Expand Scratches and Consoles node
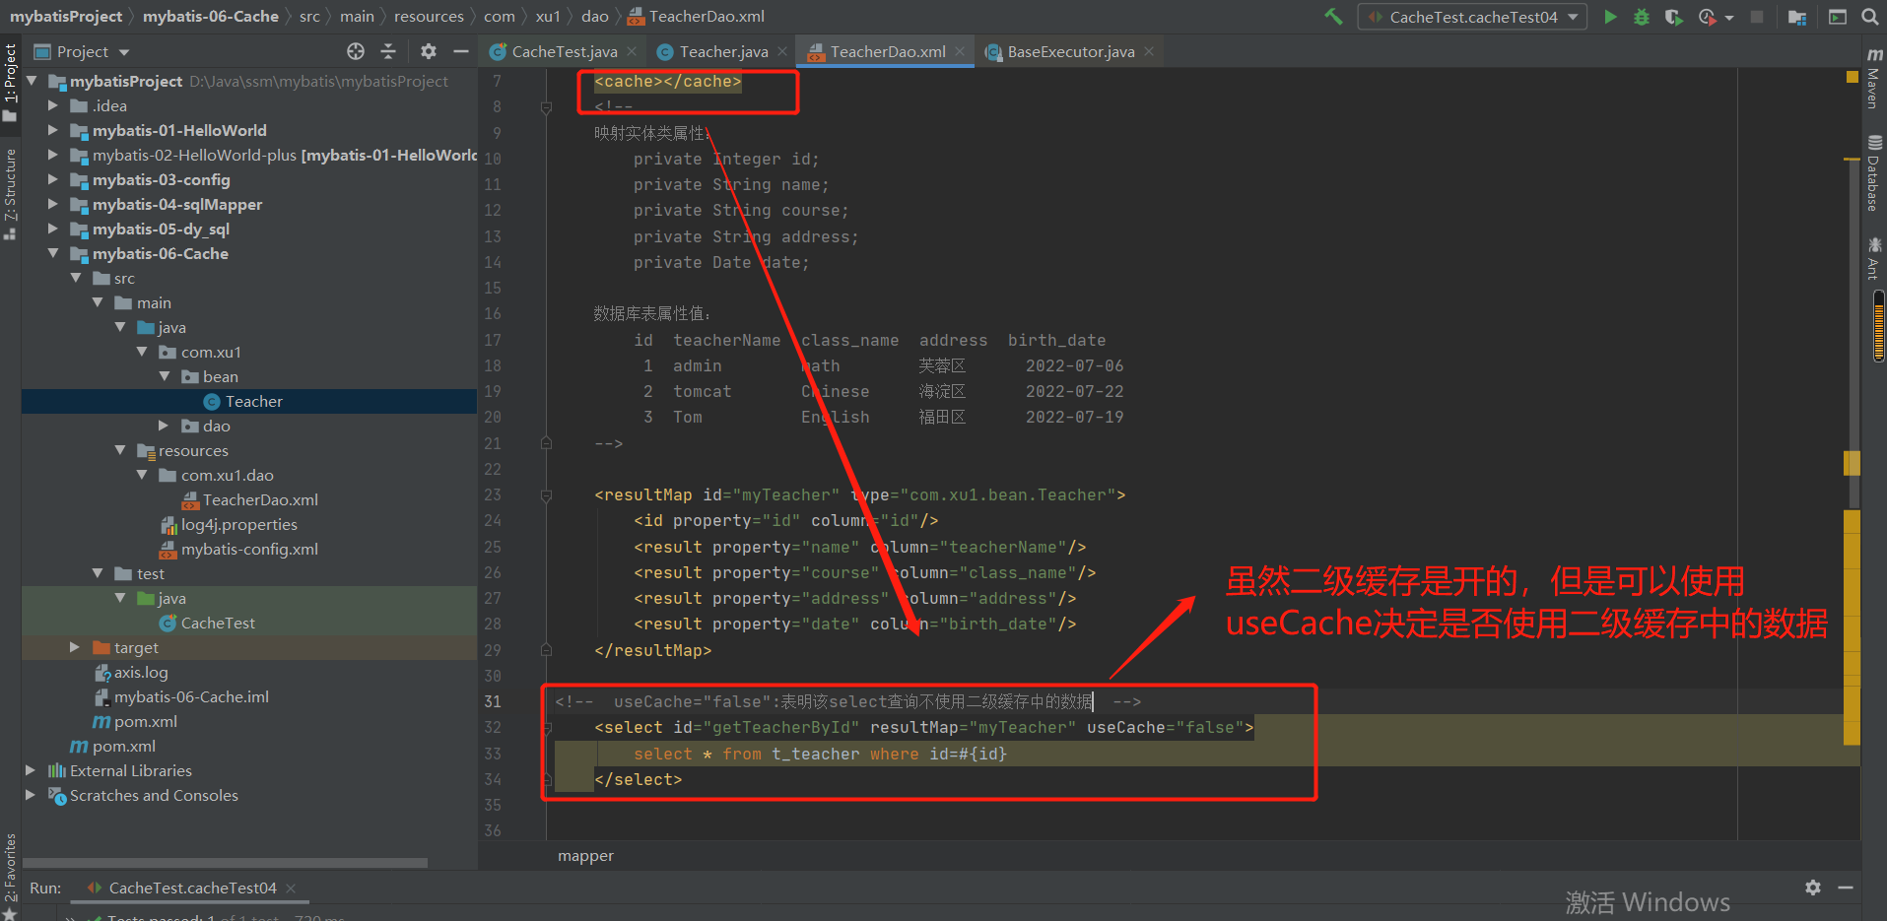Screen dimensions: 1887x921 (x=31, y=795)
